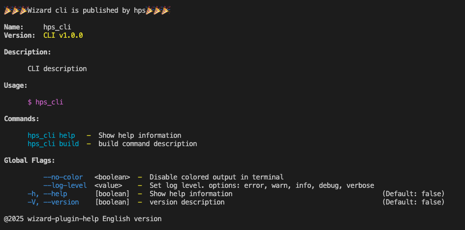Click the --no-color flag

[x=63, y=177]
